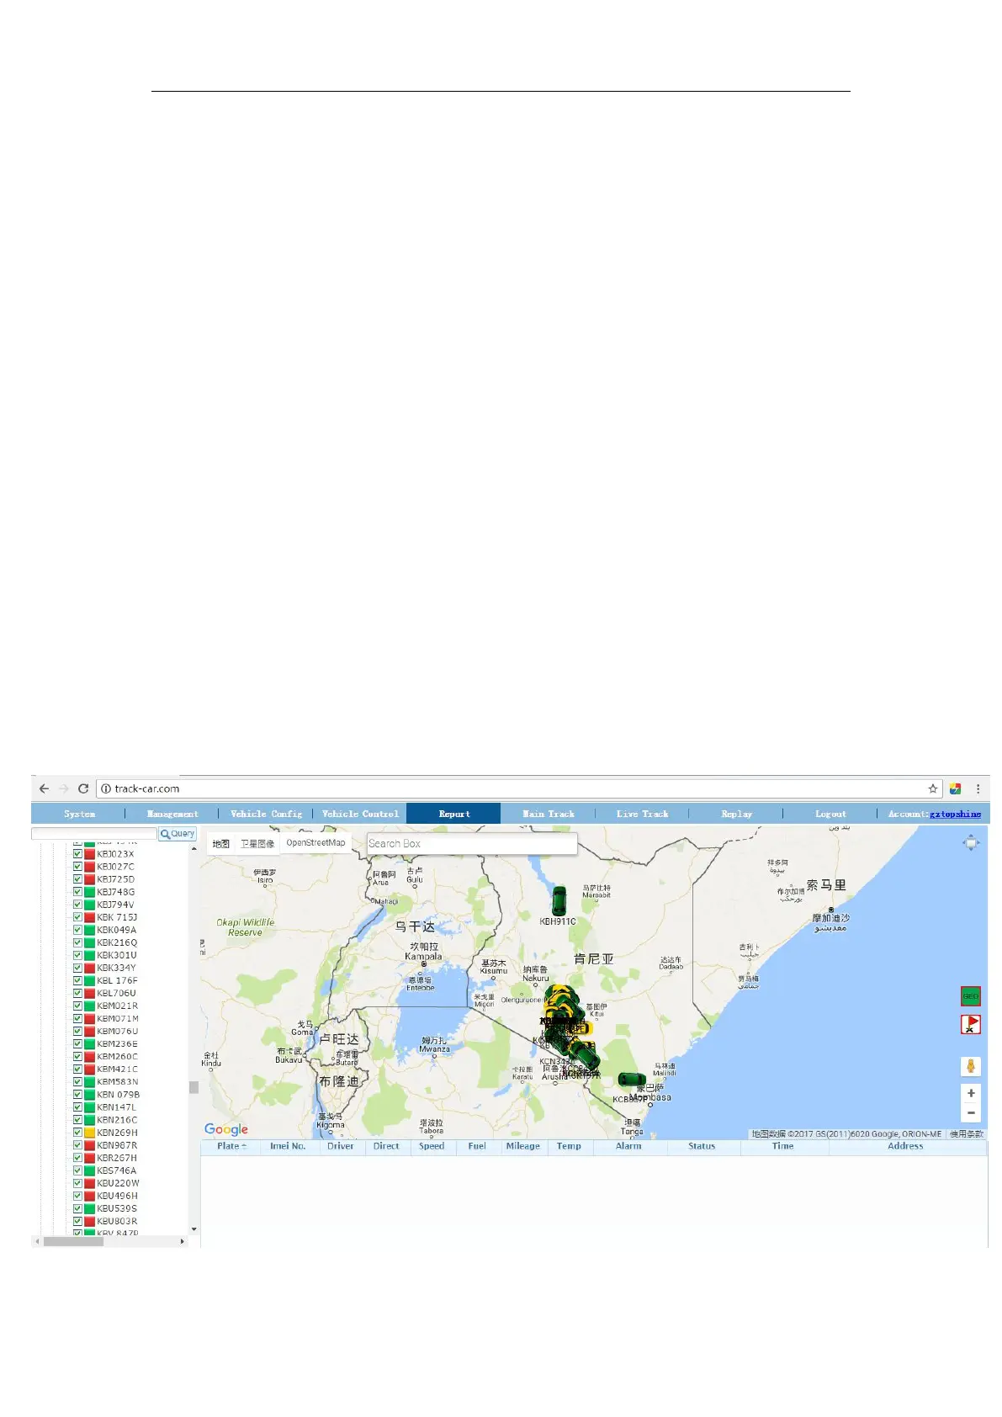This screenshot has height=1417, width=1002.
Task: Open the Main Track menu
Action: coord(549,814)
